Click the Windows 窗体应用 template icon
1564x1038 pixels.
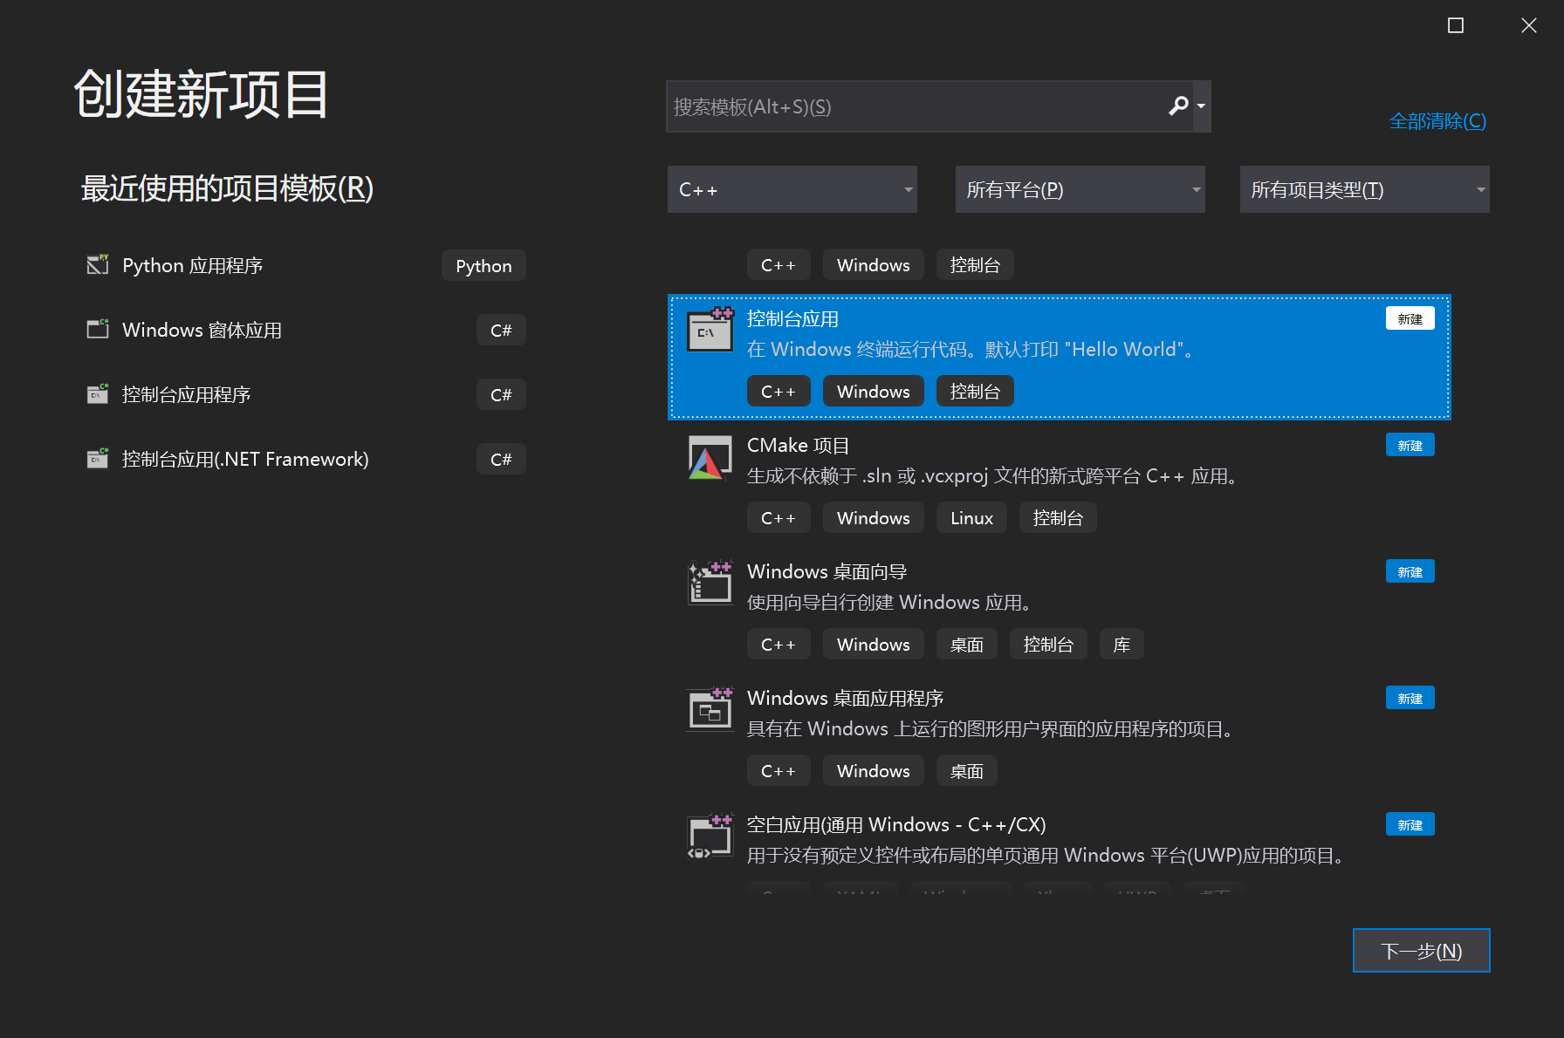(x=98, y=329)
